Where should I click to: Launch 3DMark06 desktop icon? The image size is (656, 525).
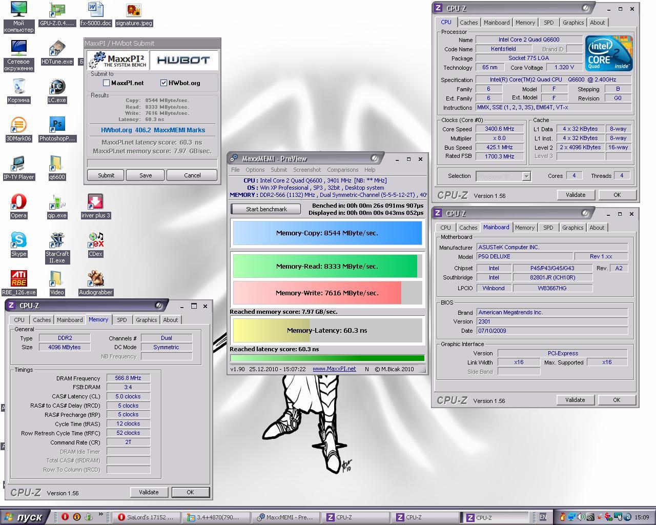tap(18, 129)
